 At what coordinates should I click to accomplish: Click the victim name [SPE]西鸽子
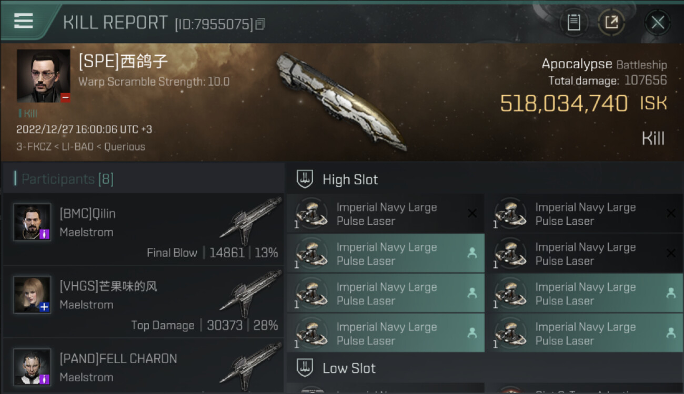(x=123, y=62)
